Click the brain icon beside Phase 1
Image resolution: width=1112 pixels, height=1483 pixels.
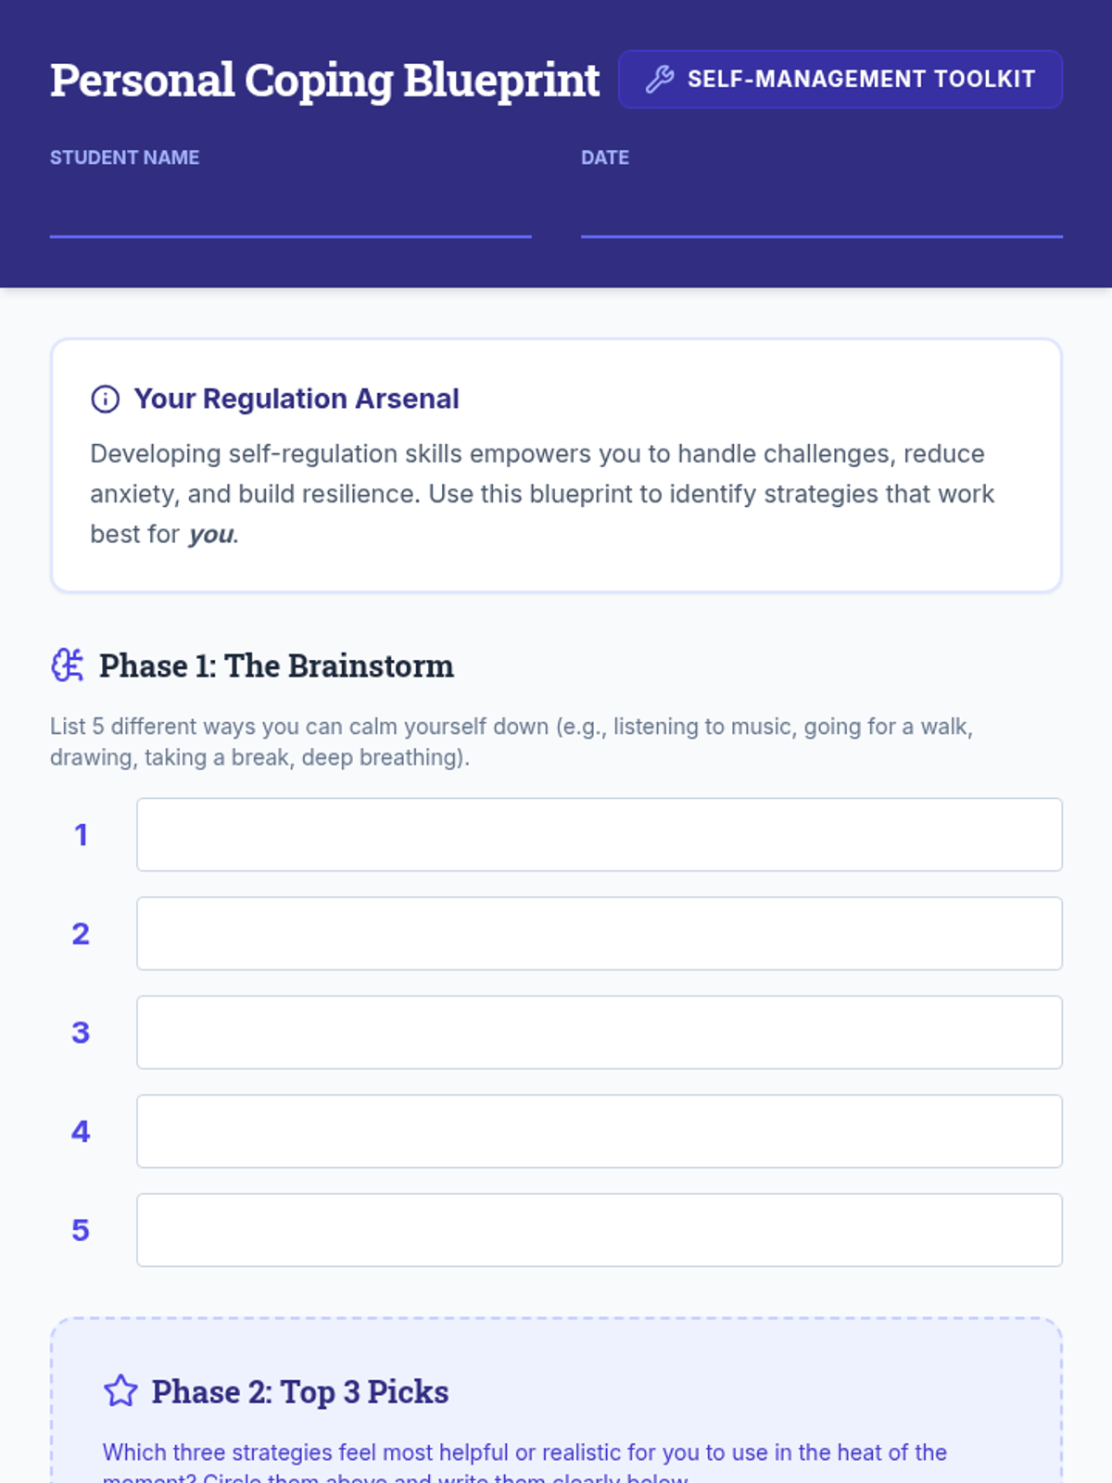[x=68, y=665]
